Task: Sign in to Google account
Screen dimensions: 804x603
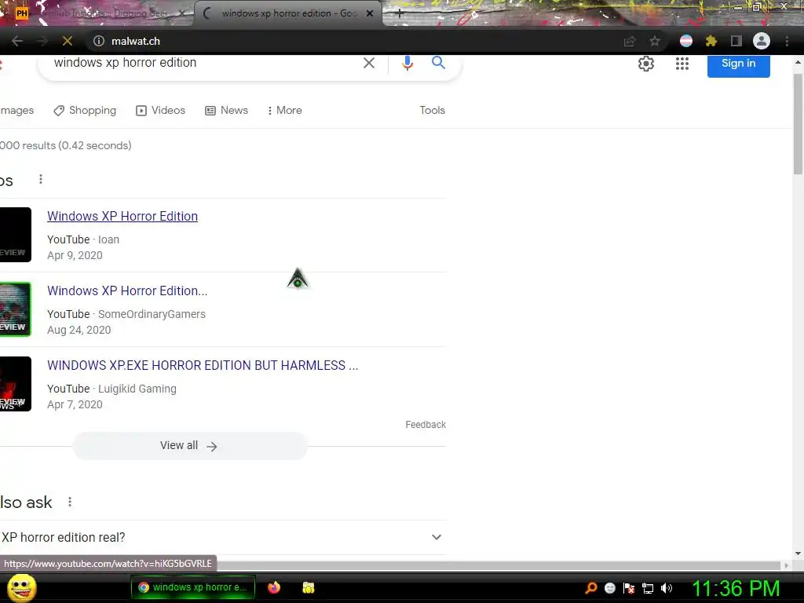Action: pos(738,64)
